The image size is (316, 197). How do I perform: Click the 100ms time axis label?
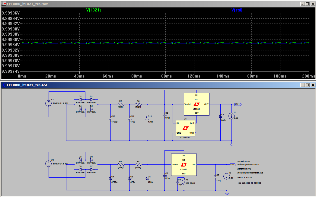[165, 76]
